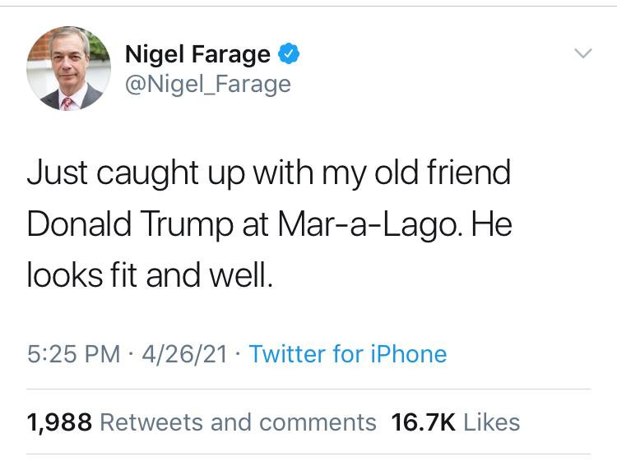Click the word "He" in the tweet
617x461 pixels.
click(493, 224)
